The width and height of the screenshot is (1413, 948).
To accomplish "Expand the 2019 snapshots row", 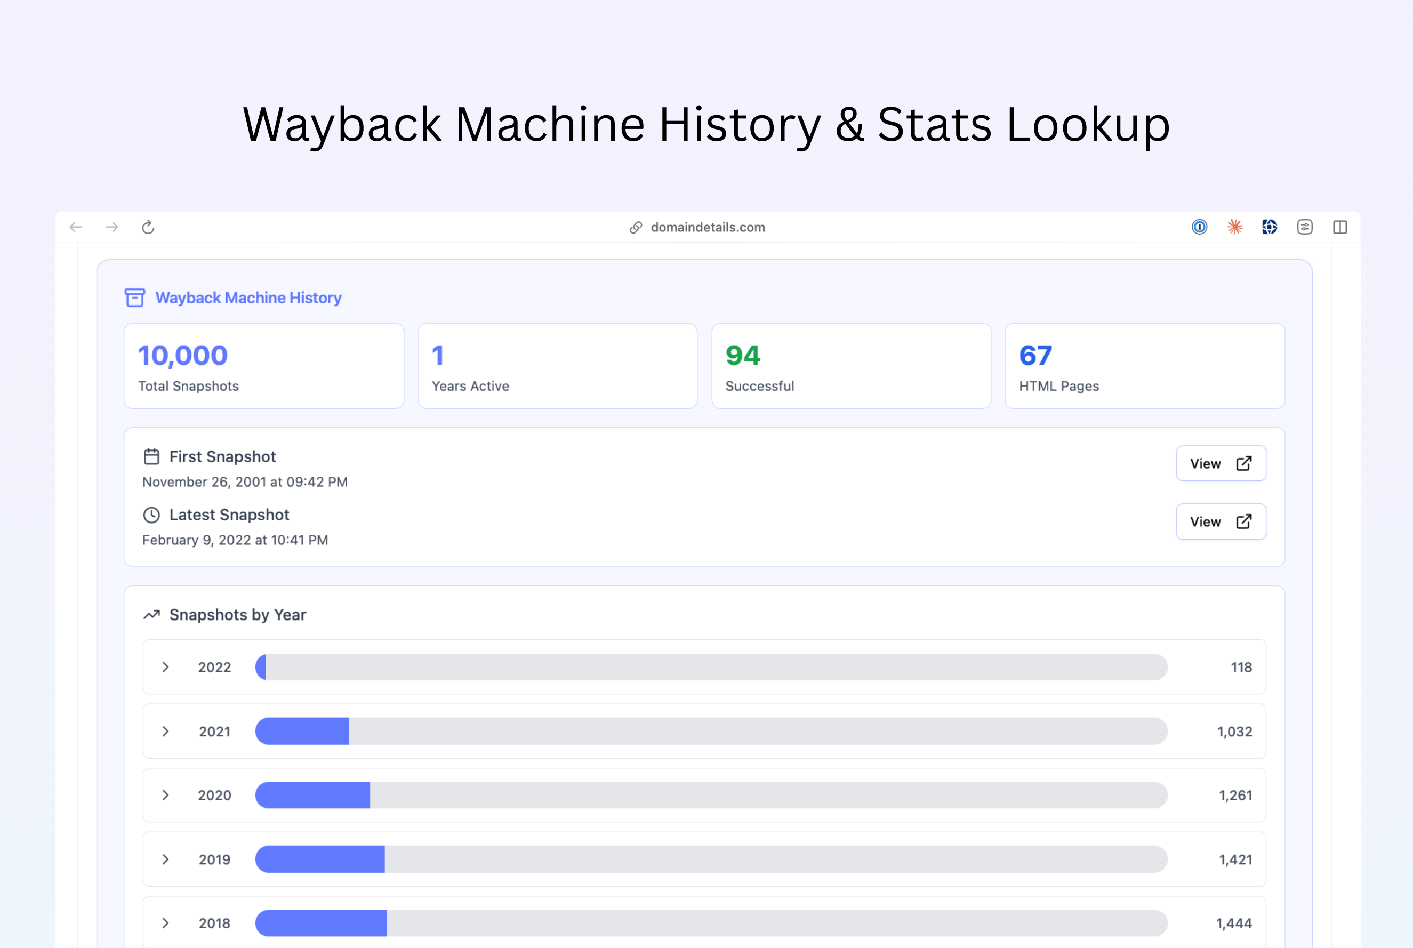I will 165,859.
